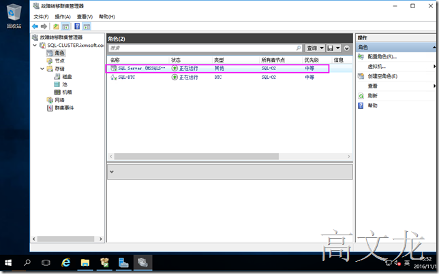439x274 pixels.
Task: Select the 池 item under 存储
Action: [x=65, y=84]
